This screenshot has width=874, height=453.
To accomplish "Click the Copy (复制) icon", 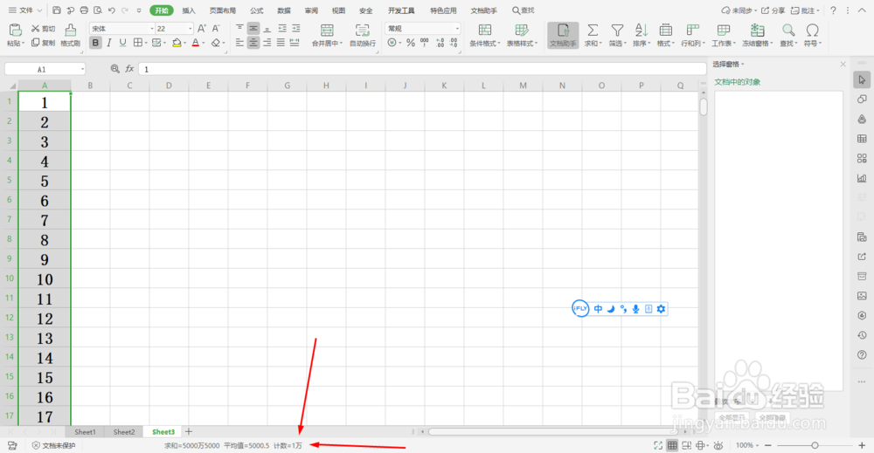I will [x=36, y=43].
